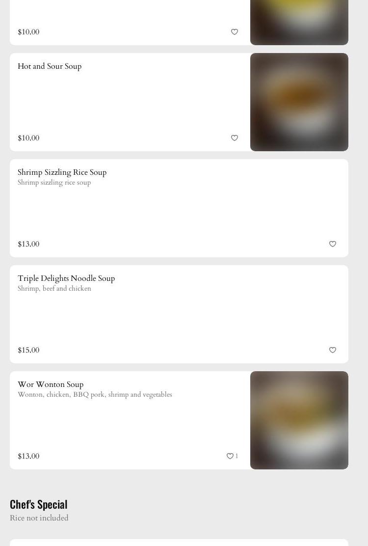Click the Wor Wonton Soup title
The height and width of the screenshot is (546, 368).
(51, 384)
